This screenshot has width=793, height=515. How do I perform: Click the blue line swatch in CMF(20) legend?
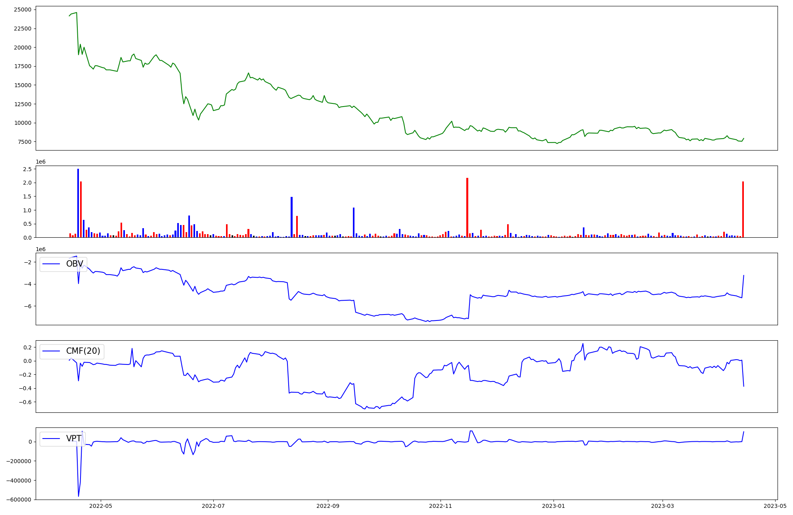51,351
